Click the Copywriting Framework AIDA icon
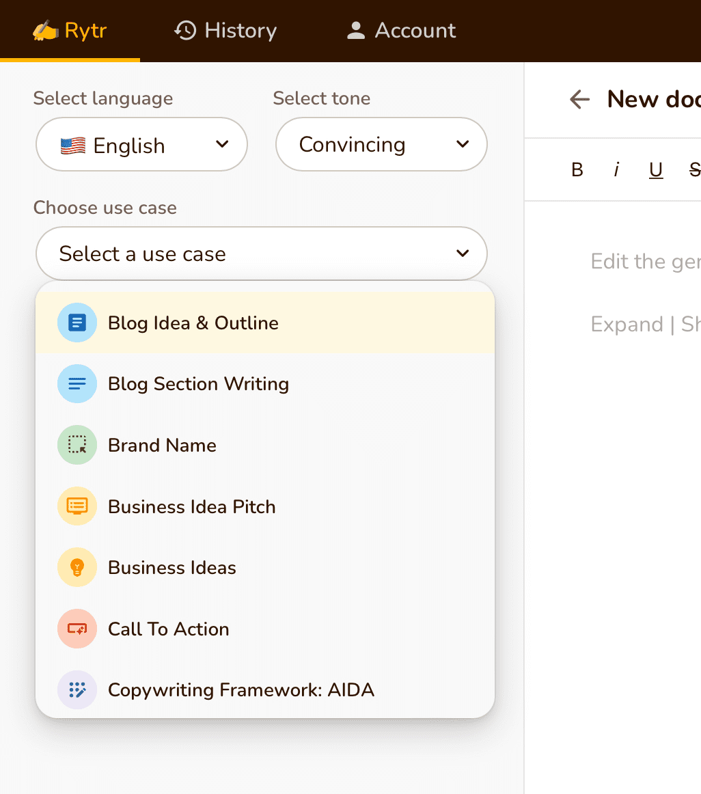This screenshot has height=794, width=701. click(77, 690)
